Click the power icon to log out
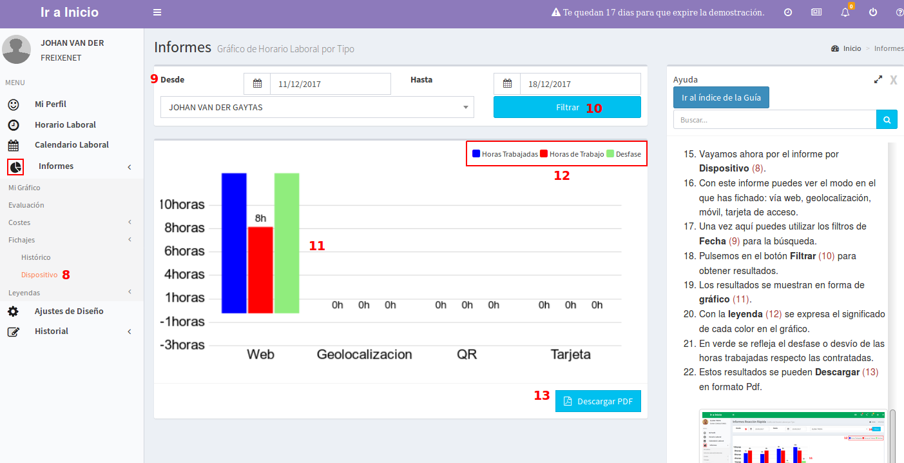The height and width of the screenshot is (463, 904). 873,12
